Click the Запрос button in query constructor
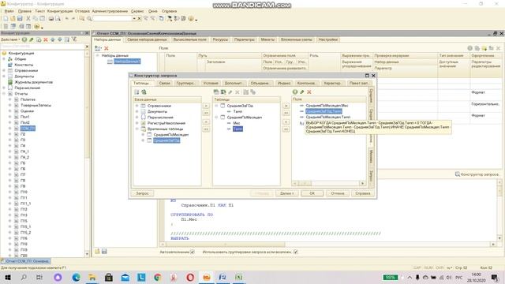The height and width of the screenshot is (284, 505). (x=142, y=193)
